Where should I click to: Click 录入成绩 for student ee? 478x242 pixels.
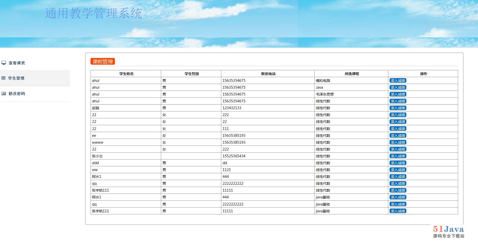(398, 136)
